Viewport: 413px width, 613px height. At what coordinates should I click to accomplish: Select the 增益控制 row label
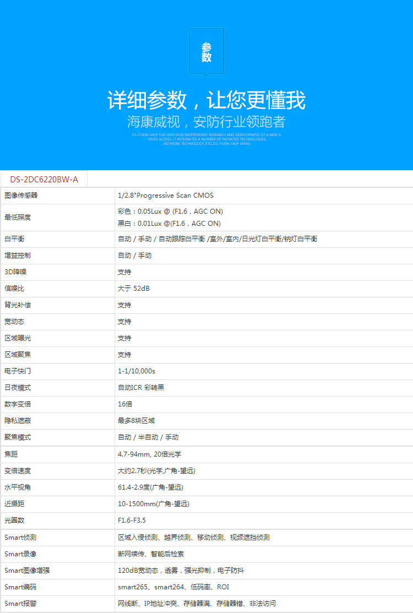(18, 256)
